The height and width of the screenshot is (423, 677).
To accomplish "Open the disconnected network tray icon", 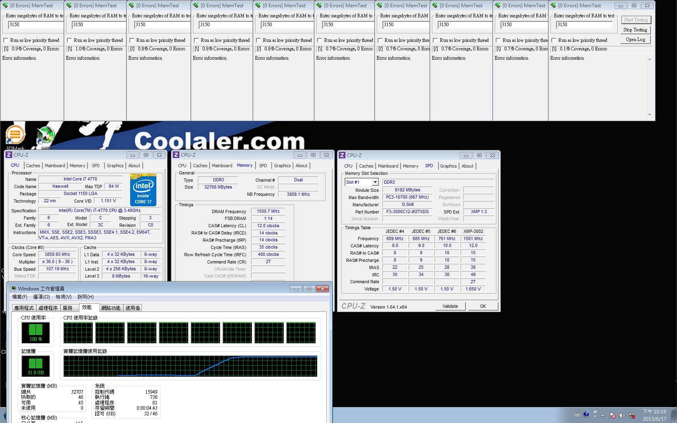I will point(632,415).
